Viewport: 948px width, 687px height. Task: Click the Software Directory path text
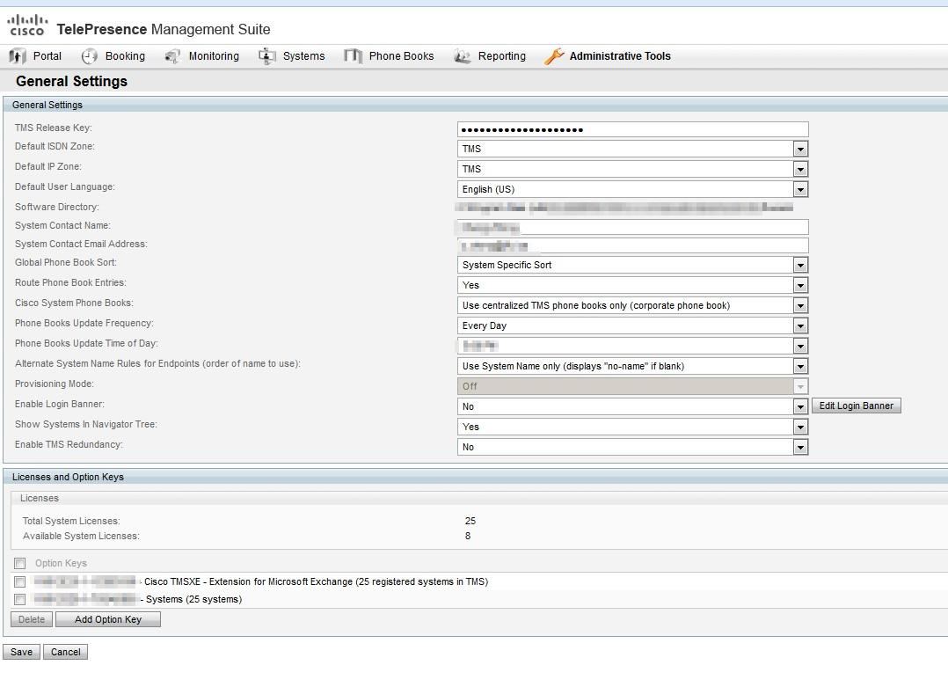point(624,208)
